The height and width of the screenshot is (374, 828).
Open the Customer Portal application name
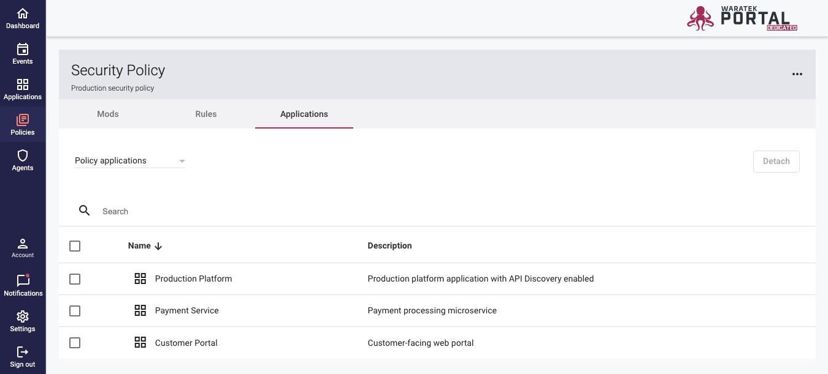tap(186, 343)
